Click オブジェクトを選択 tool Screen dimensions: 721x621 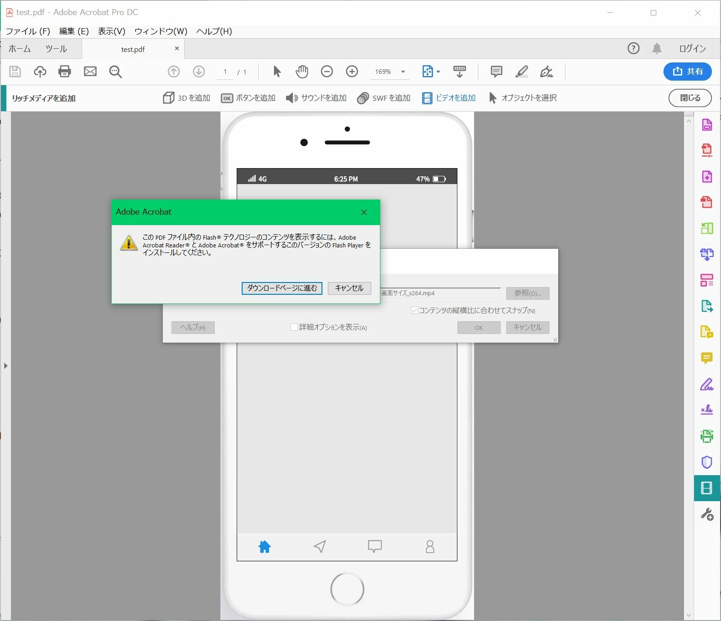523,98
